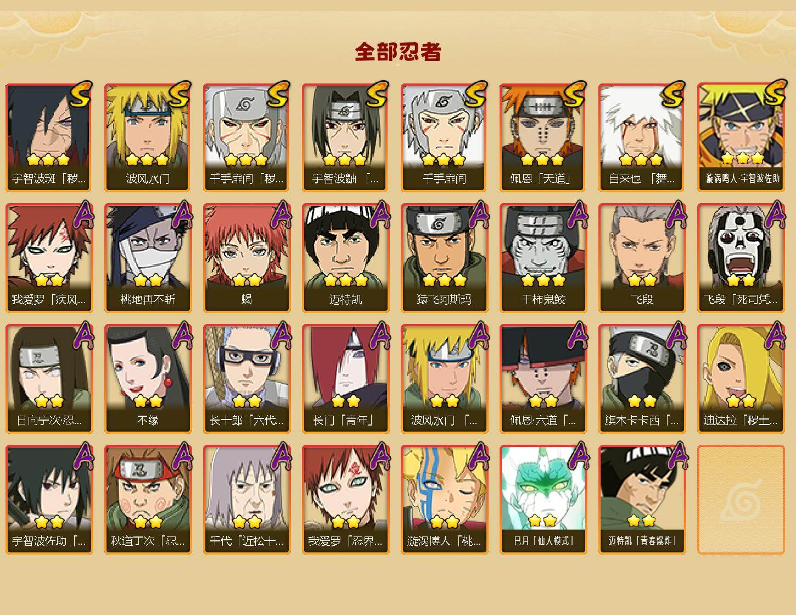Click the S rank badge on 宇智波斑 card
796x615 pixels.
tap(80, 94)
